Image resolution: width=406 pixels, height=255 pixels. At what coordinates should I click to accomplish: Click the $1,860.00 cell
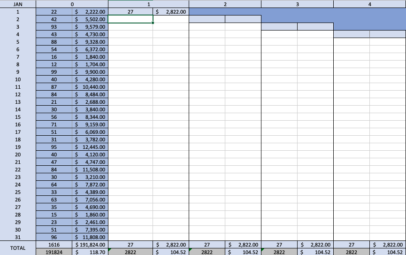pos(90,215)
